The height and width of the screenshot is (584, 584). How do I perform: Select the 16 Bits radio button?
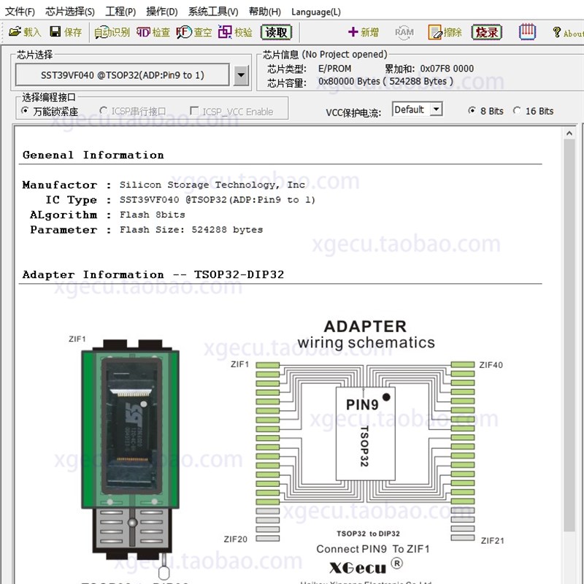click(x=517, y=111)
